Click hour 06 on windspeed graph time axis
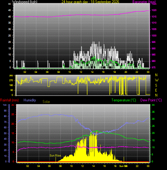167x170 pixels. 47,72
